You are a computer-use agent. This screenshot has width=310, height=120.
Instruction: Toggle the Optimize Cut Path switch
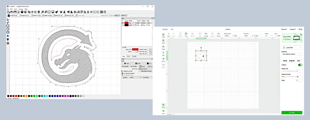click(122, 71)
